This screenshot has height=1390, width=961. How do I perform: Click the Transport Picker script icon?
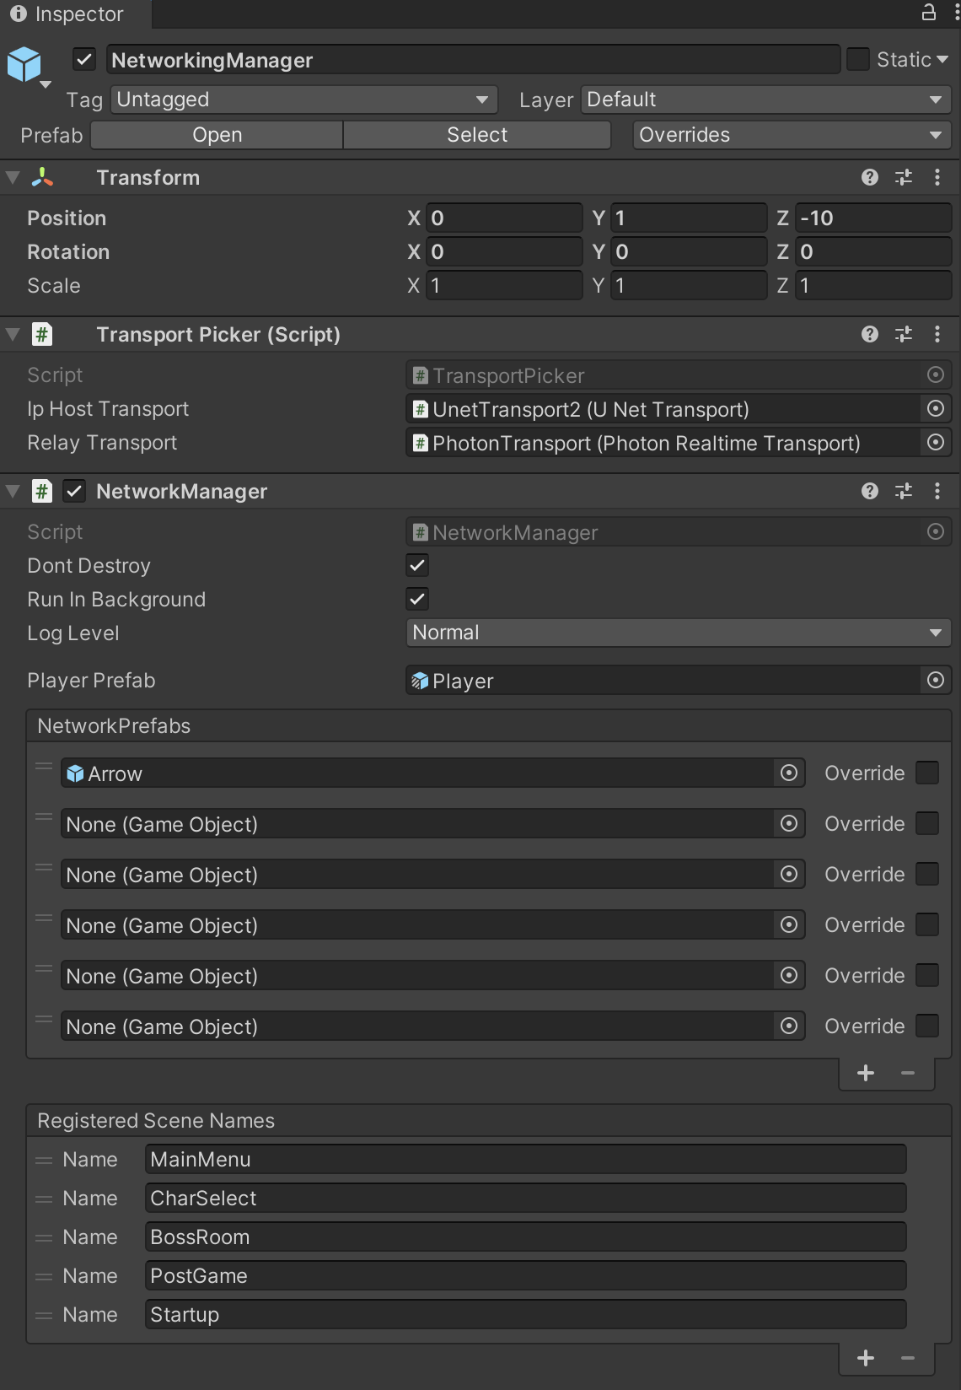[42, 334]
